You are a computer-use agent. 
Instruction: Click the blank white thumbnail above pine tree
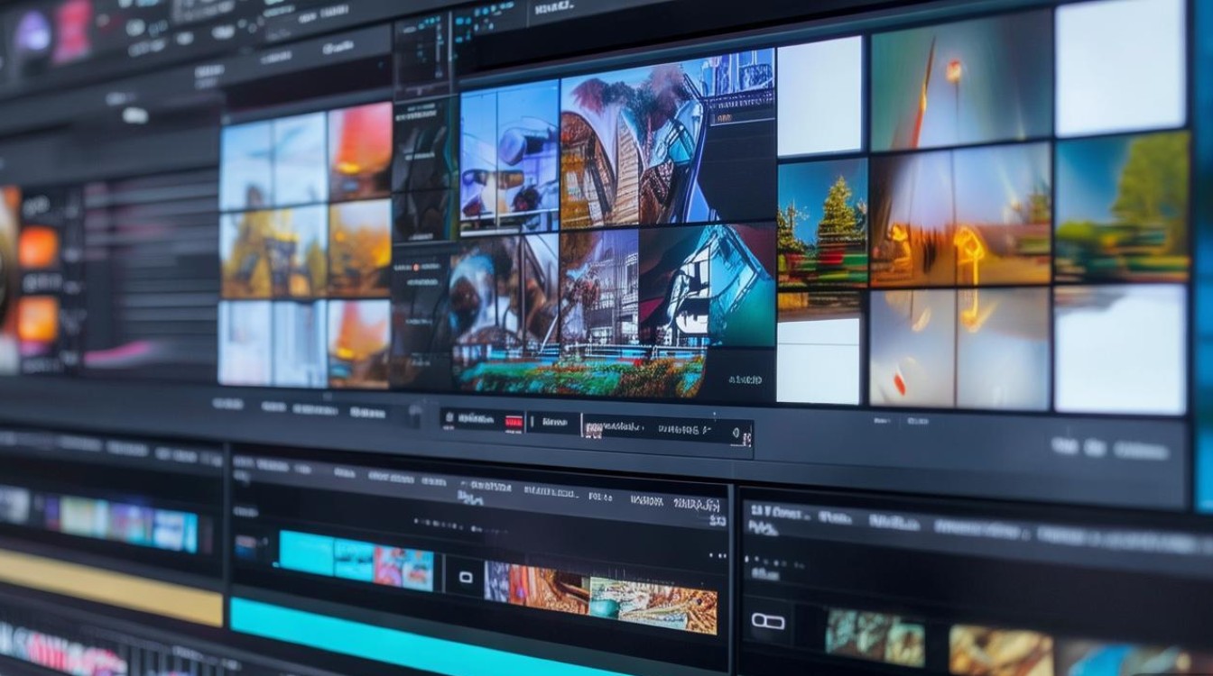[821, 96]
